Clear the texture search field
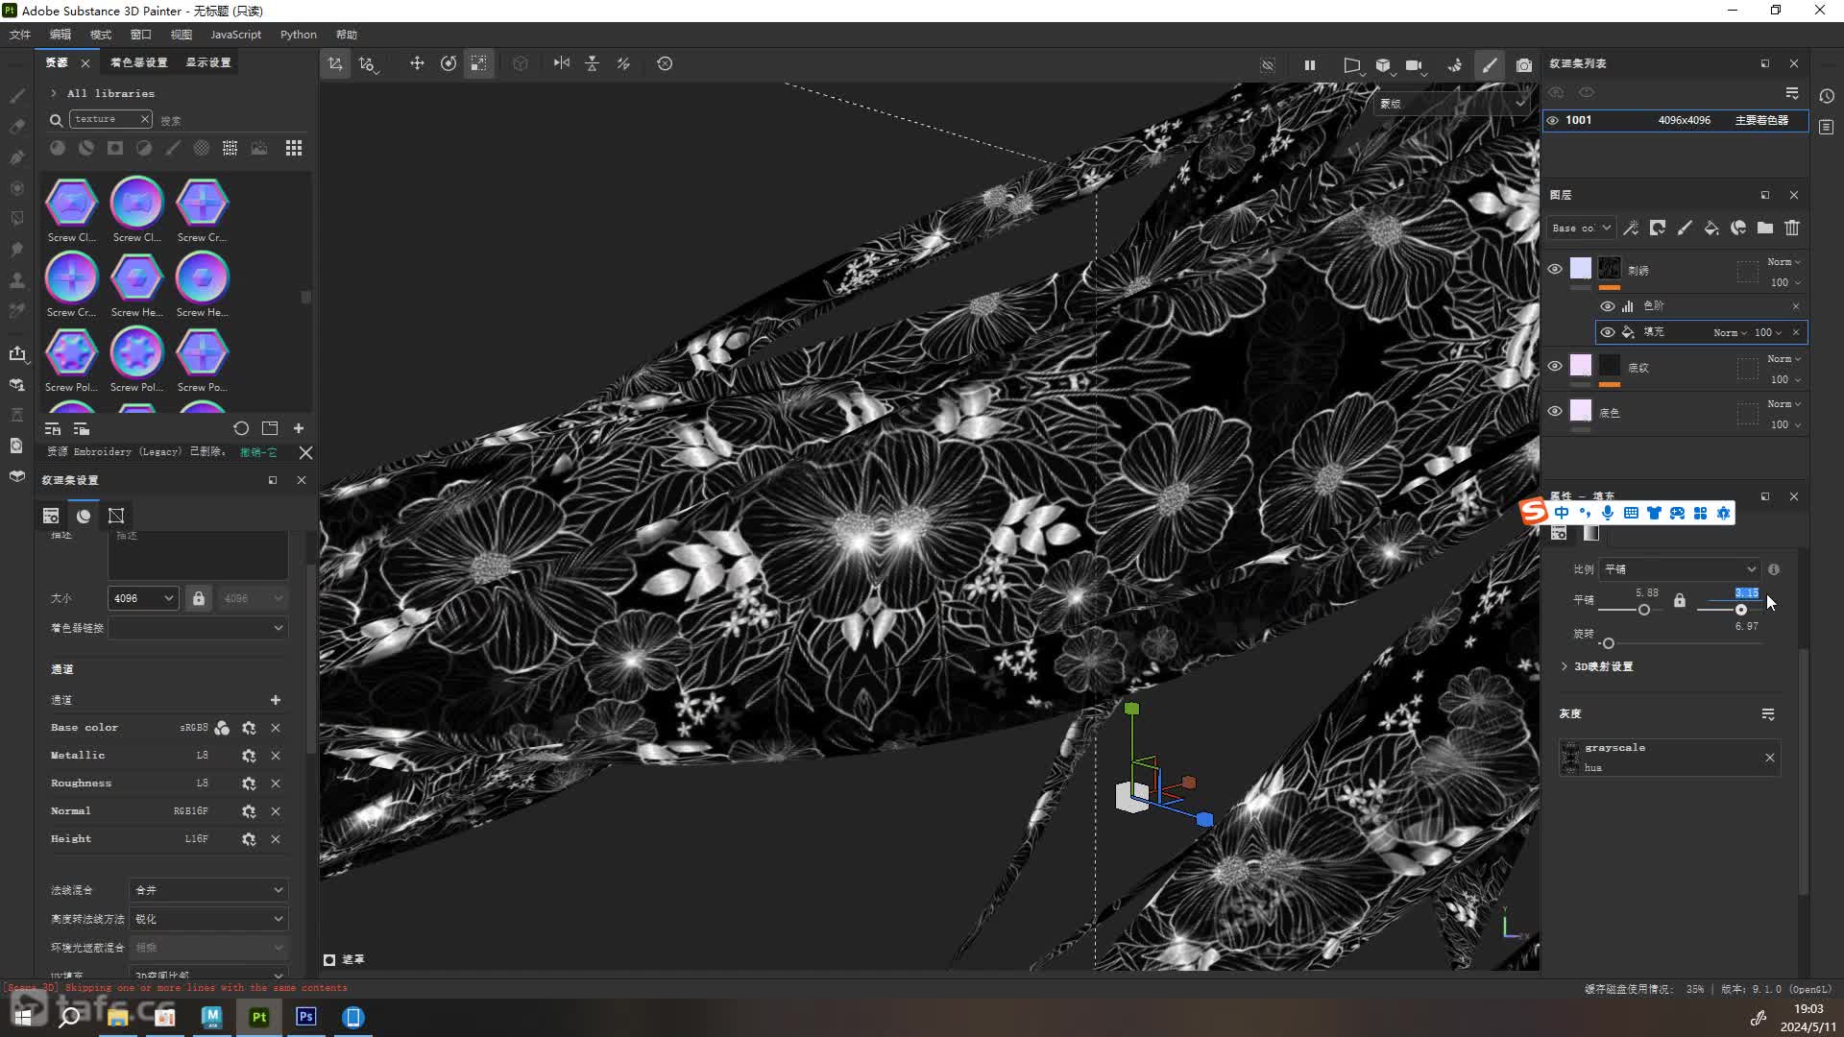This screenshot has width=1844, height=1037. point(144,119)
